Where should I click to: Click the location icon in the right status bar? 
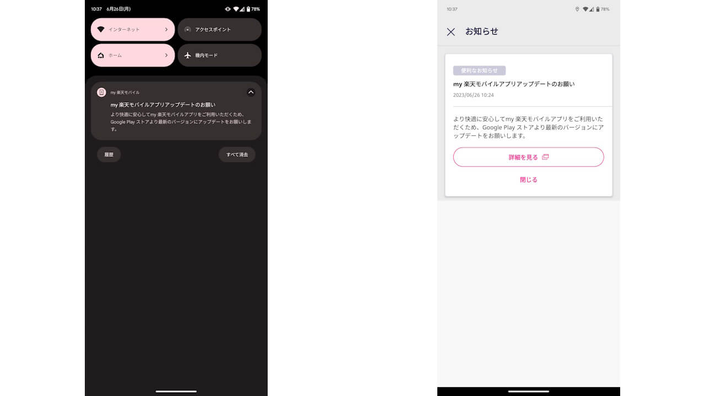pyautogui.click(x=577, y=9)
